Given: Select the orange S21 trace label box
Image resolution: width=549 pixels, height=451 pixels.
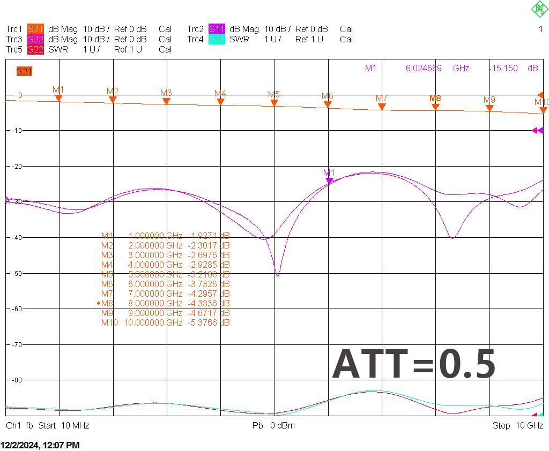Looking at the screenshot, I should click(24, 71).
